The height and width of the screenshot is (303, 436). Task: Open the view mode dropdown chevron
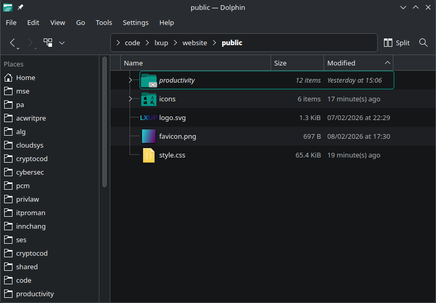(x=61, y=43)
